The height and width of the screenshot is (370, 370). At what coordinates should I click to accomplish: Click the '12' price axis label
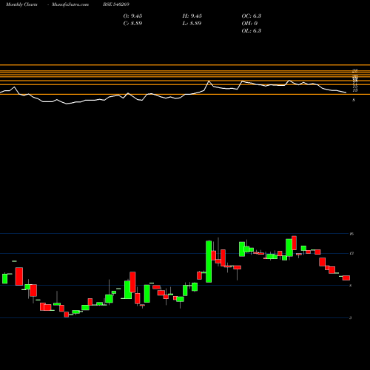(351, 253)
